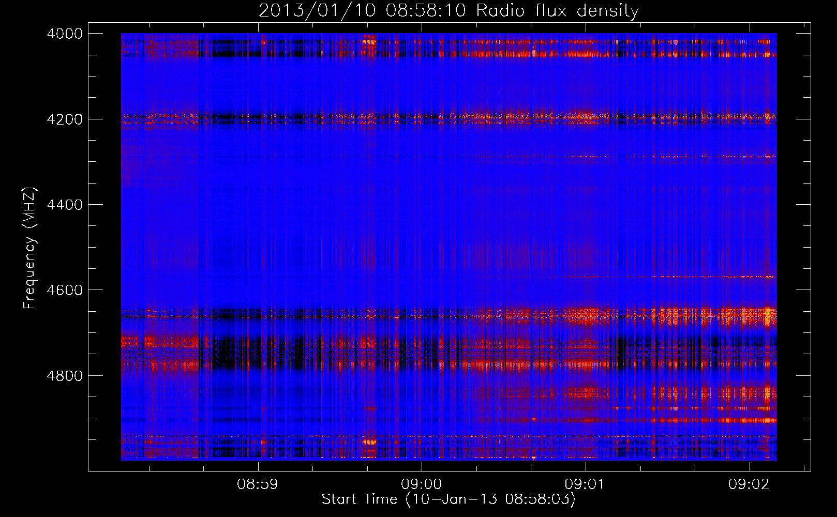This screenshot has height=517, width=837.
Task: Click the 4400 frequency axis label
Action: point(65,205)
